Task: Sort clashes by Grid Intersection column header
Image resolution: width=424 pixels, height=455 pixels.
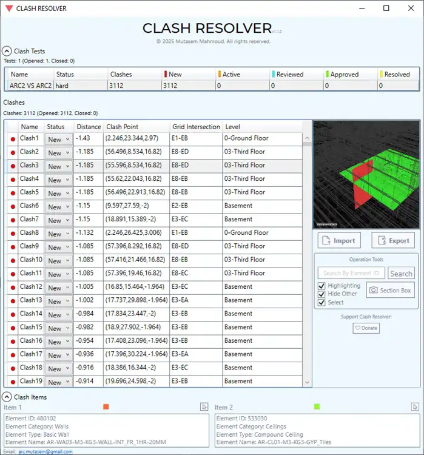Action: coord(196,127)
